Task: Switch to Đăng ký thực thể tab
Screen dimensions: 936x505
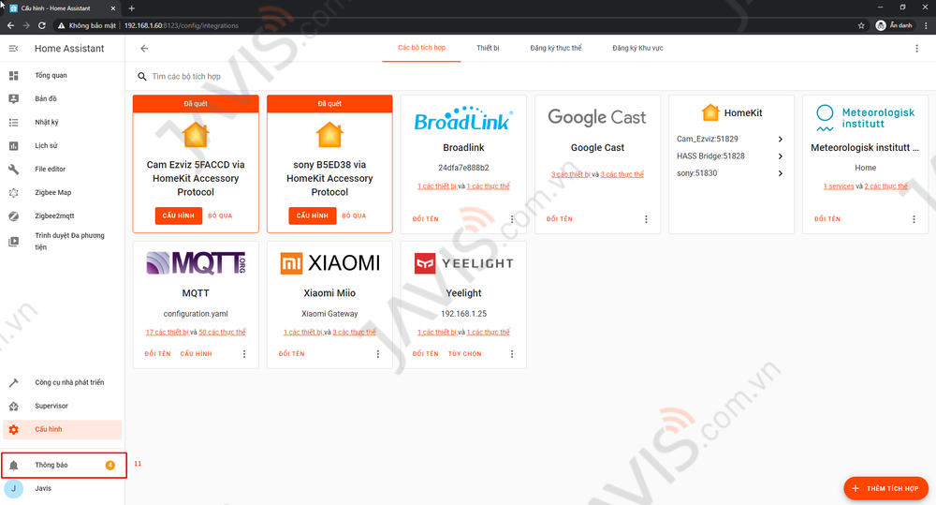Action: [556, 48]
